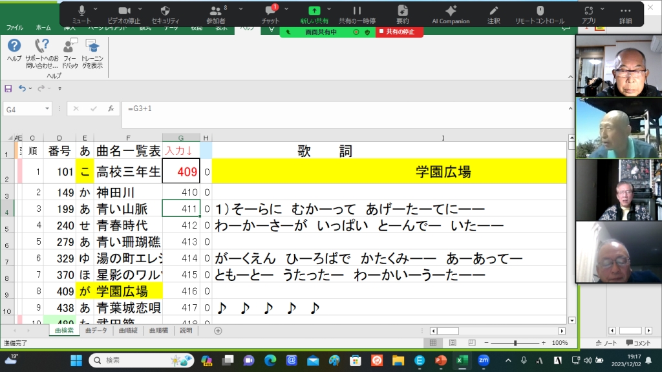Open Microsoft Edge from the taskbar
662x372 pixels.
270,360
